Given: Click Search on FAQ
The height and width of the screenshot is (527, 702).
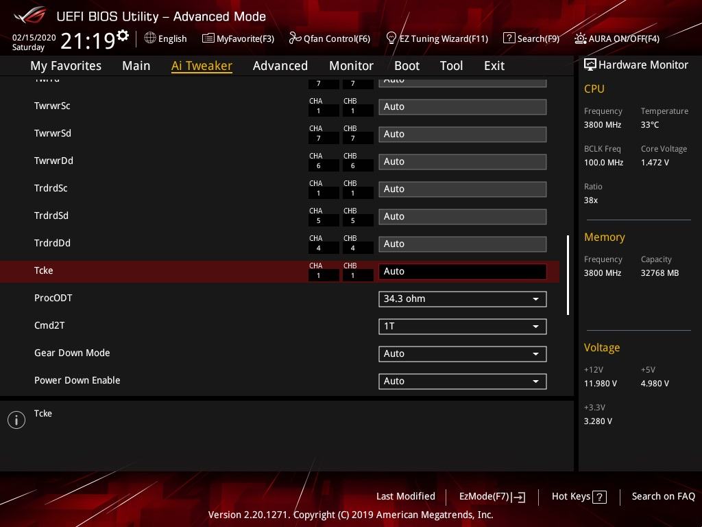Looking at the screenshot, I should tap(664, 496).
